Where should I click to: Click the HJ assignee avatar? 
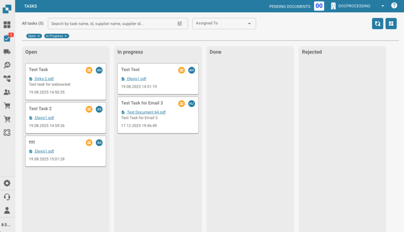tap(191, 104)
